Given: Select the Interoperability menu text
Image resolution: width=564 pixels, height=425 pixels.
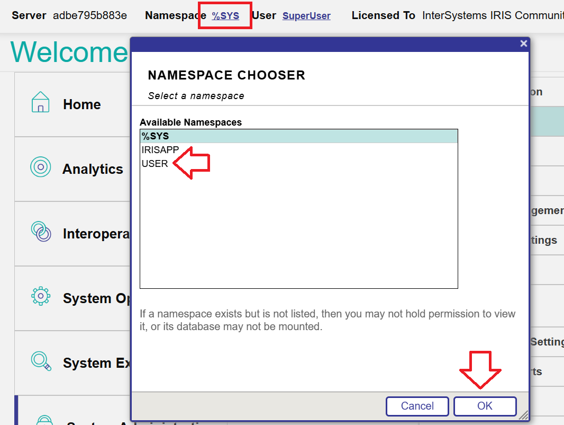Looking at the screenshot, I should [96, 234].
